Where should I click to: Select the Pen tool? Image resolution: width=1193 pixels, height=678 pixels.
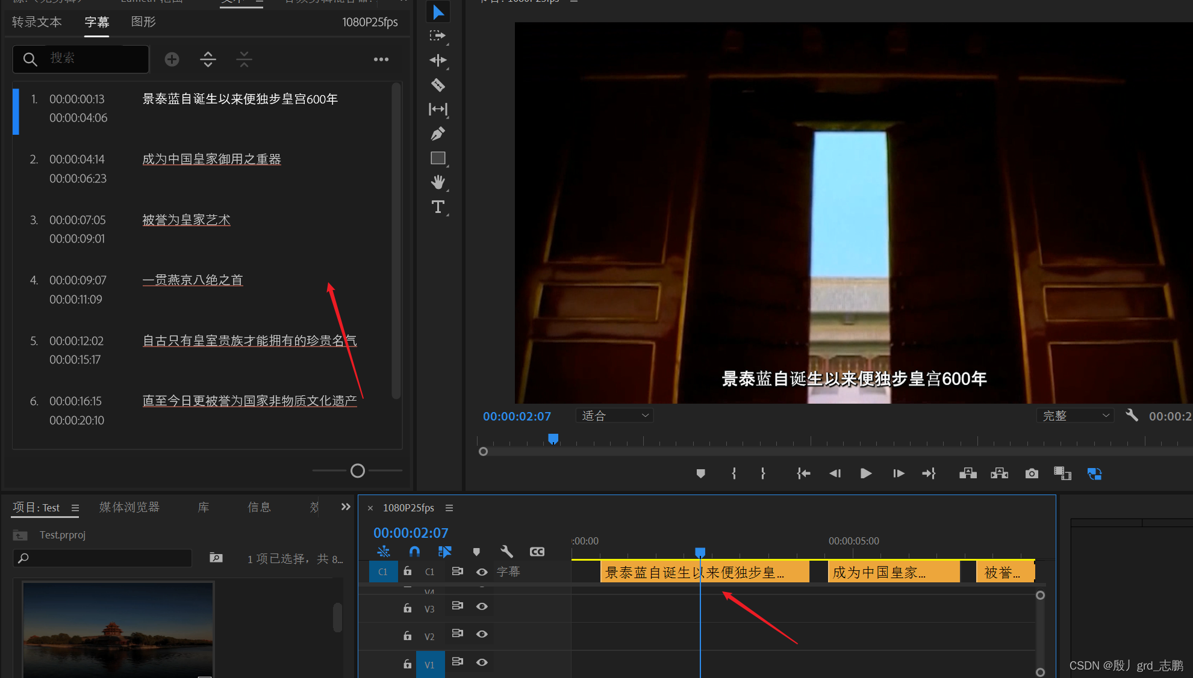(438, 134)
